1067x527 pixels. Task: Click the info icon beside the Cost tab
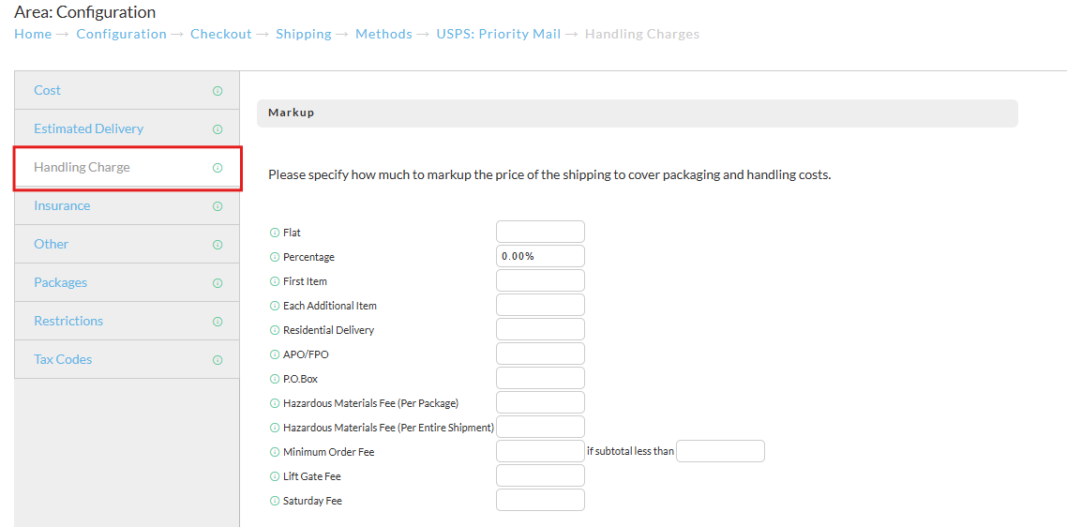(218, 91)
